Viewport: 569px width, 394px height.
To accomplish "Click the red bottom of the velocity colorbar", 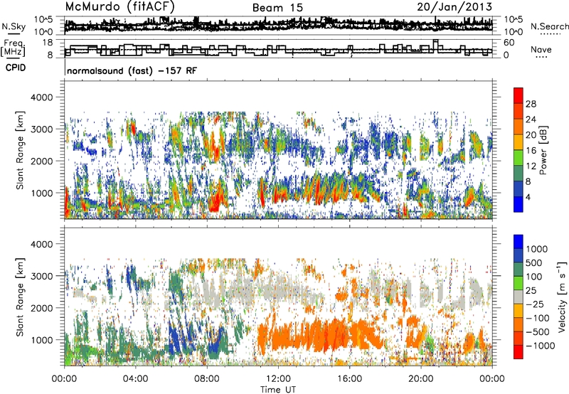I will [x=519, y=353].
